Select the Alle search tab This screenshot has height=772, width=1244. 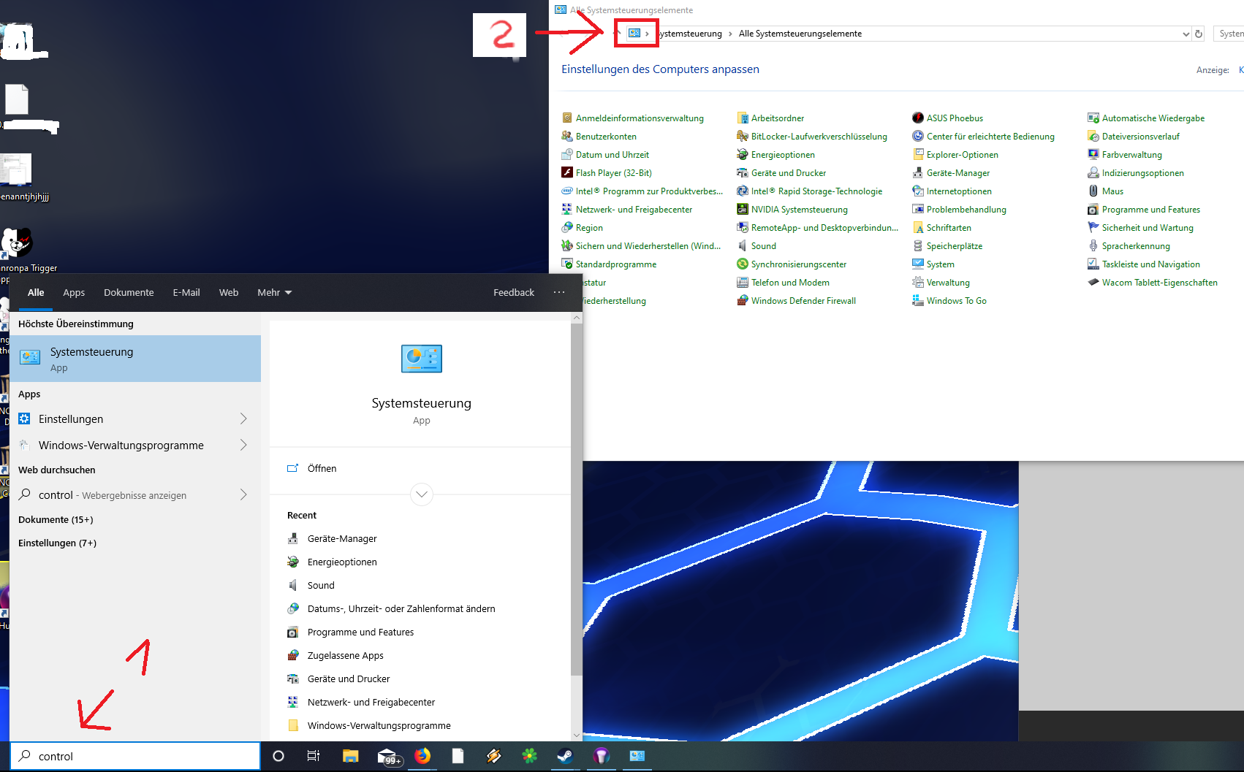click(36, 293)
